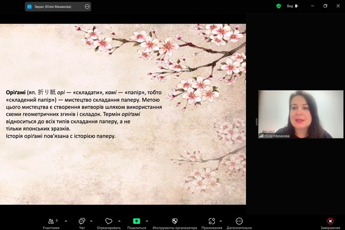
Task: Open the Чат chat panel
Action: pos(82,223)
